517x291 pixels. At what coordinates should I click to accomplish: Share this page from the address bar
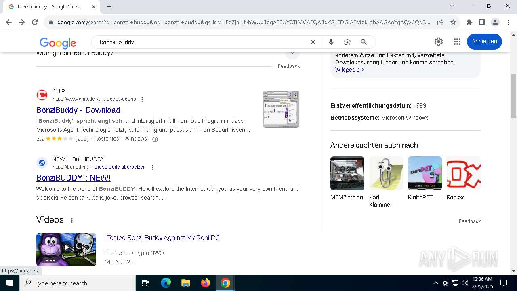click(440, 23)
